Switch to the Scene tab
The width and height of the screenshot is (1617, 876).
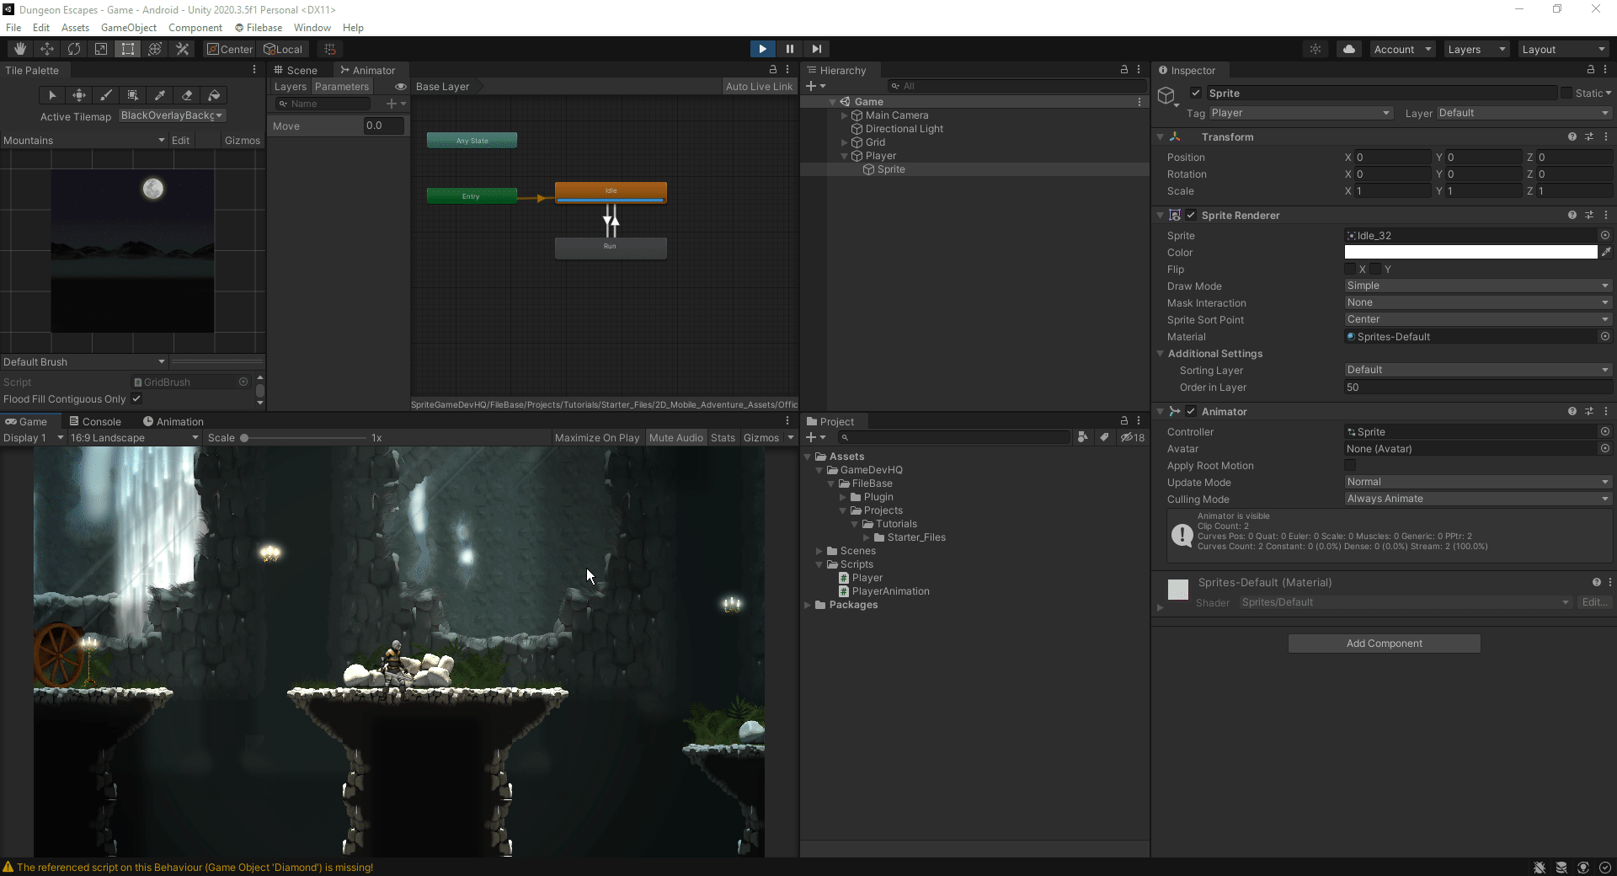click(x=296, y=70)
